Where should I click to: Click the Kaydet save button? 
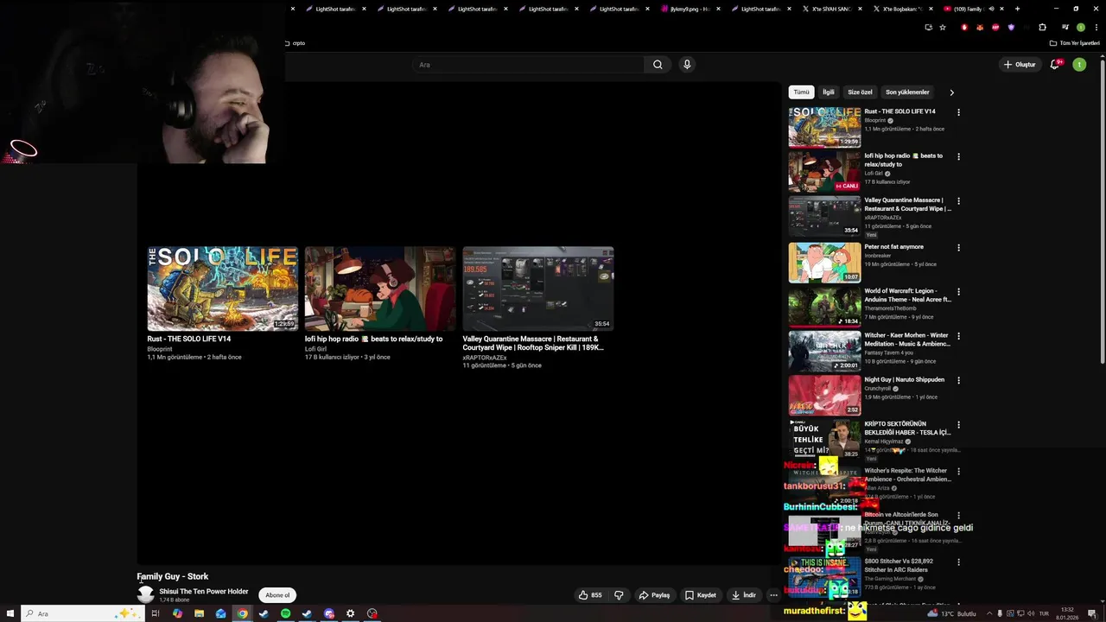pyautogui.click(x=700, y=595)
